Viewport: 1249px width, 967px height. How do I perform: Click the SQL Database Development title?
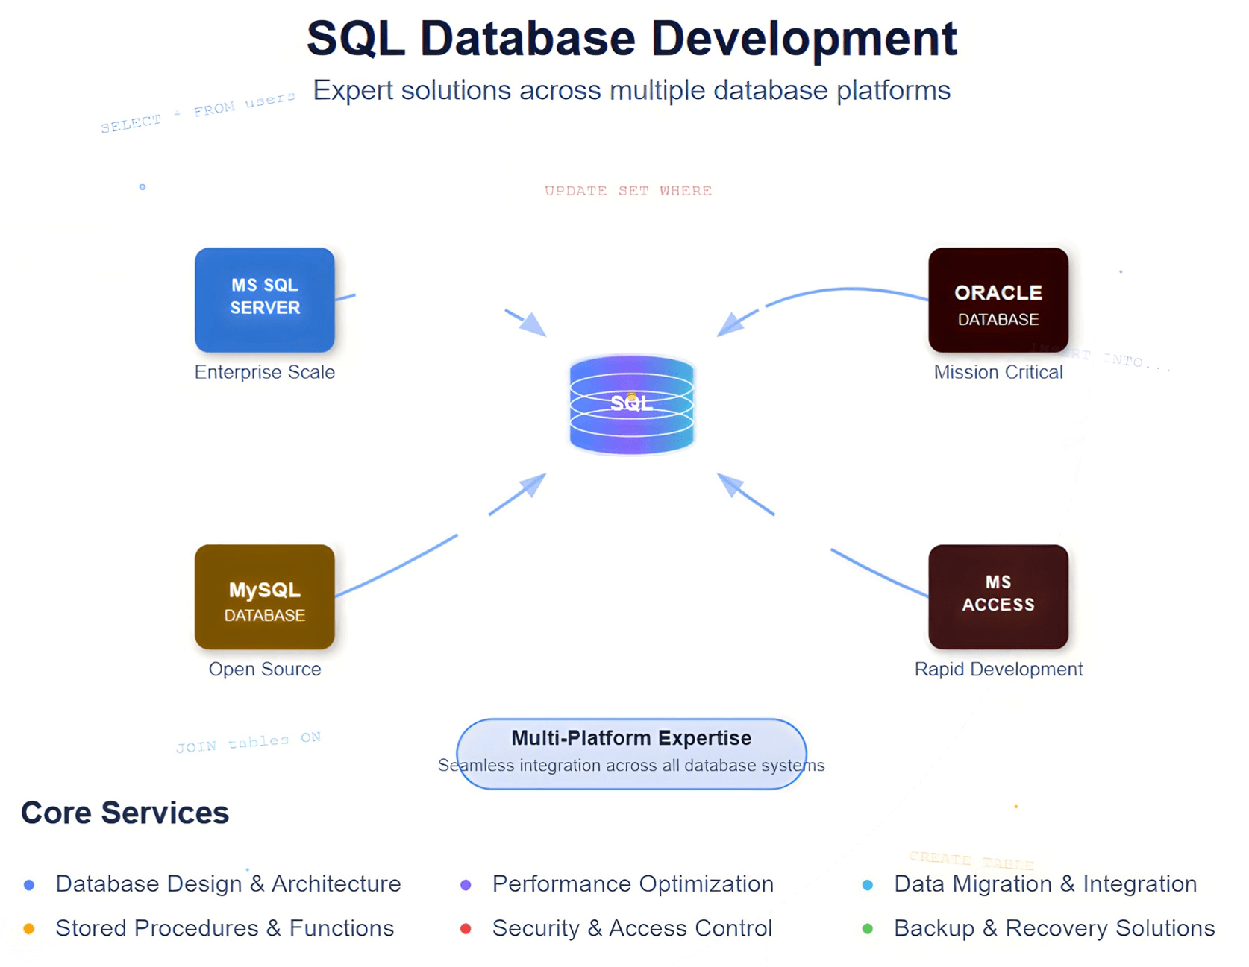[631, 38]
